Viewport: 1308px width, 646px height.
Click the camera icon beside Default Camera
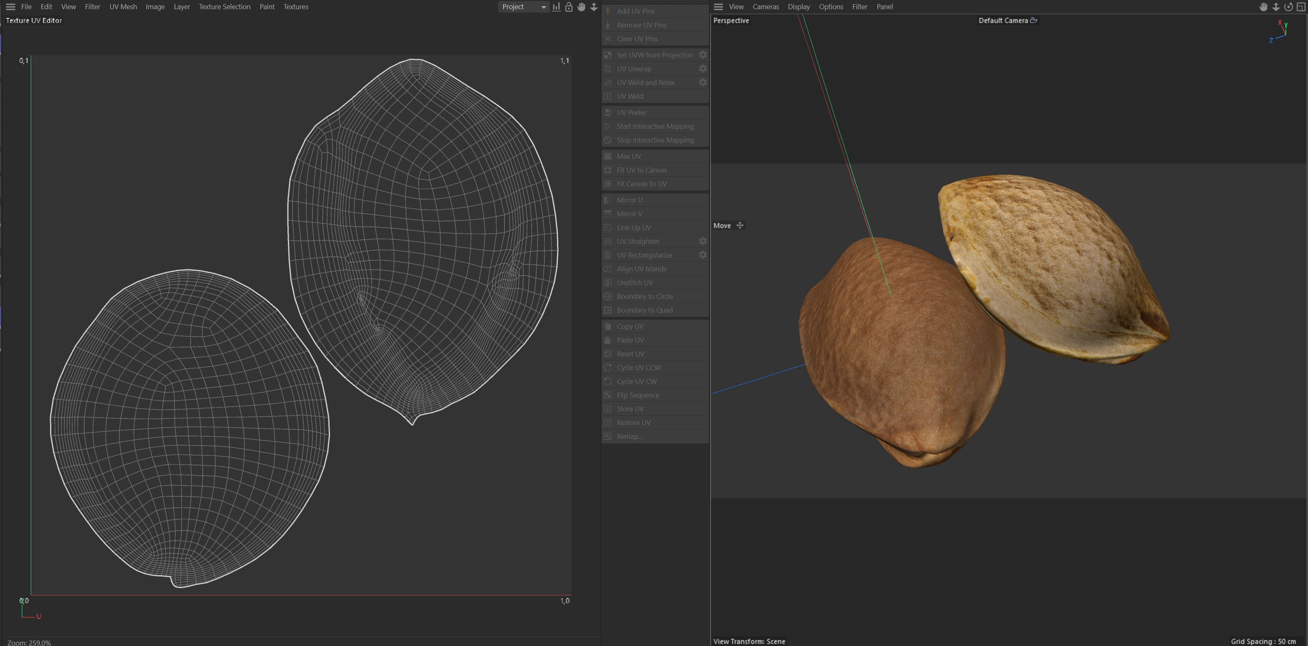(1033, 20)
